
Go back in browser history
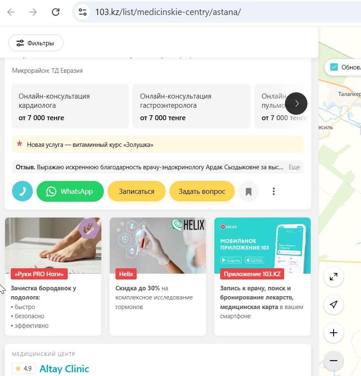(x=11, y=12)
